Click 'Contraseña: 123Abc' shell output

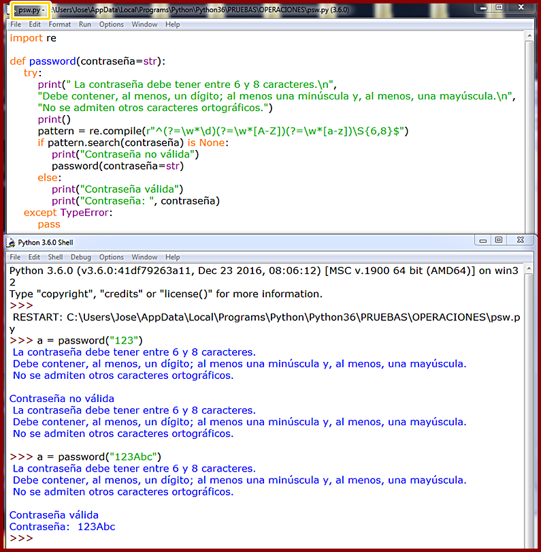click(x=62, y=527)
